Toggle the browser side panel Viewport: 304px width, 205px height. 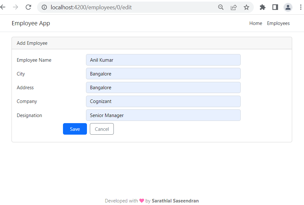click(275, 7)
